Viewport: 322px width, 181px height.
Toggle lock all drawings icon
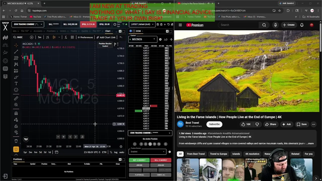[x=16, y=126]
